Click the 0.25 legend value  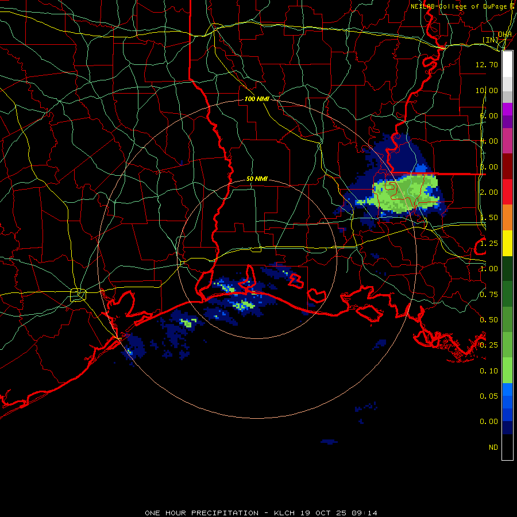click(x=489, y=345)
